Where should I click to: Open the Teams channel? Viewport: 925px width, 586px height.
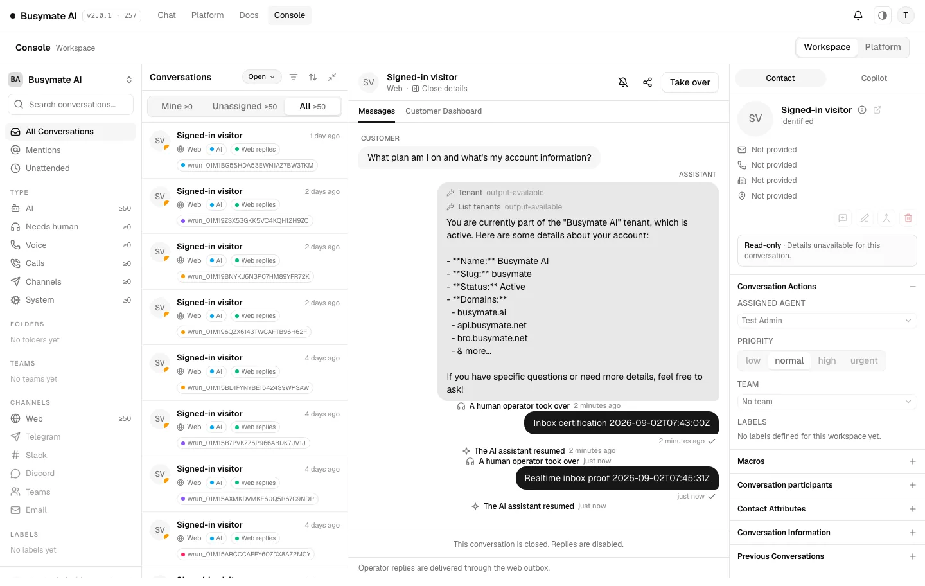click(x=71, y=492)
